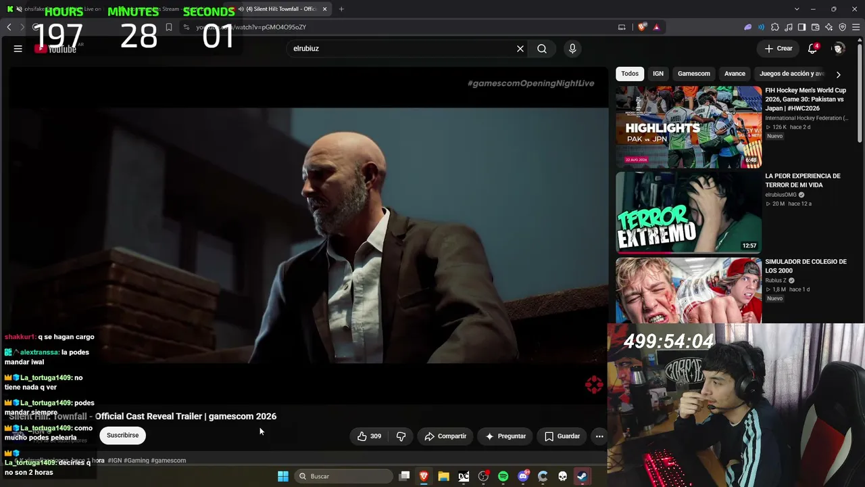Open the browser music note playlist icon
The image size is (865, 487).
(789, 27)
